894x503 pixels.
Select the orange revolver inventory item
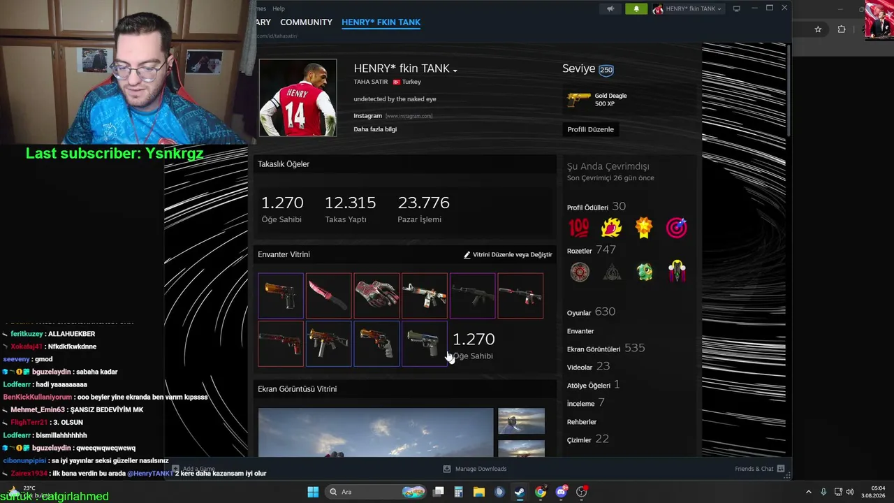(376, 344)
